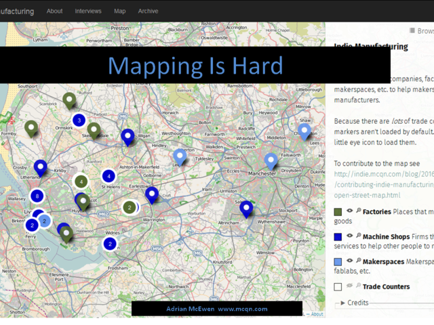Zoom to Machine Shops layer magnifier icon
434x325 pixels.
[359, 236]
